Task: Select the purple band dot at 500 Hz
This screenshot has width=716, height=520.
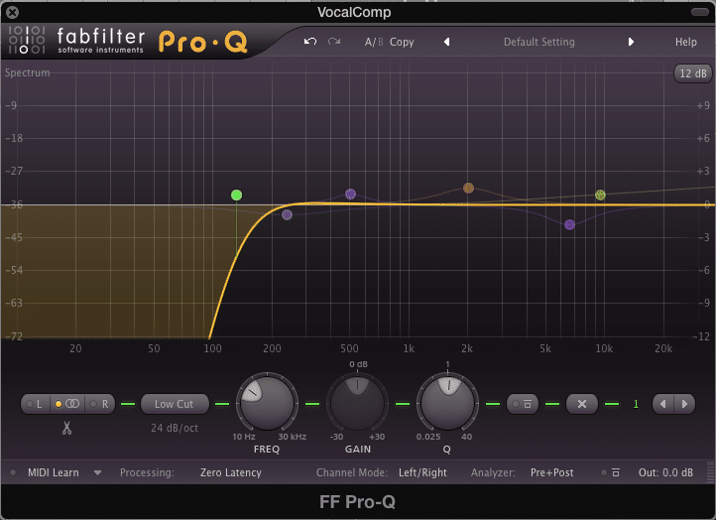Action: point(350,194)
